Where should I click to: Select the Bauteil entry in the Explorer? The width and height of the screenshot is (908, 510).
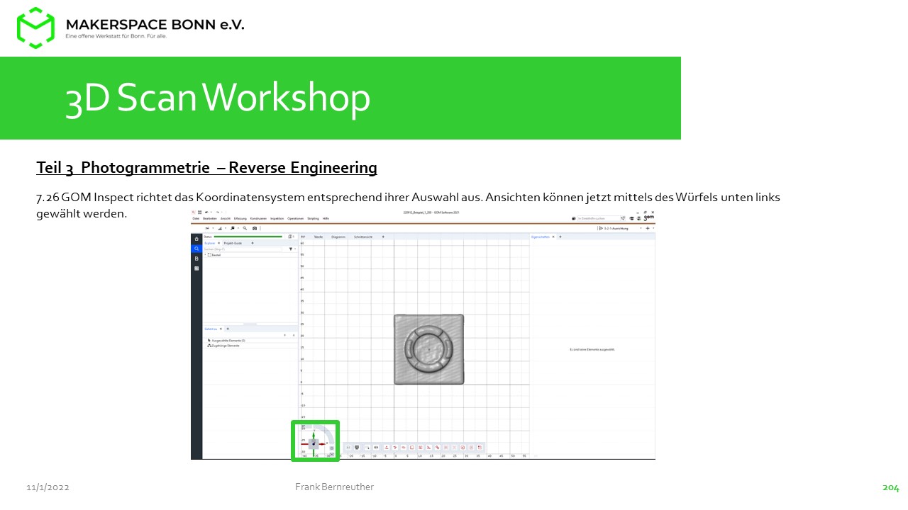click(216, 255)
